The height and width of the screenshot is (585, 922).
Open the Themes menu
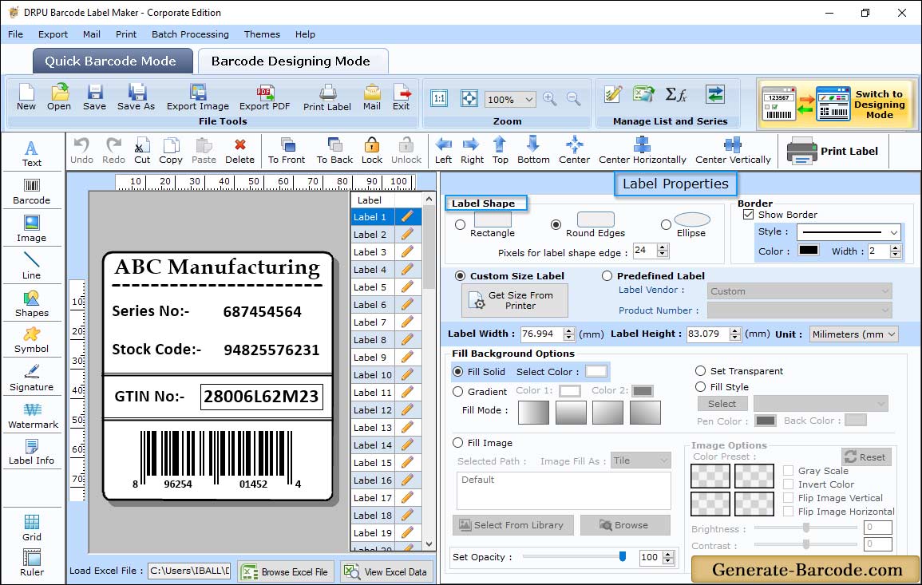coord(262,34)
